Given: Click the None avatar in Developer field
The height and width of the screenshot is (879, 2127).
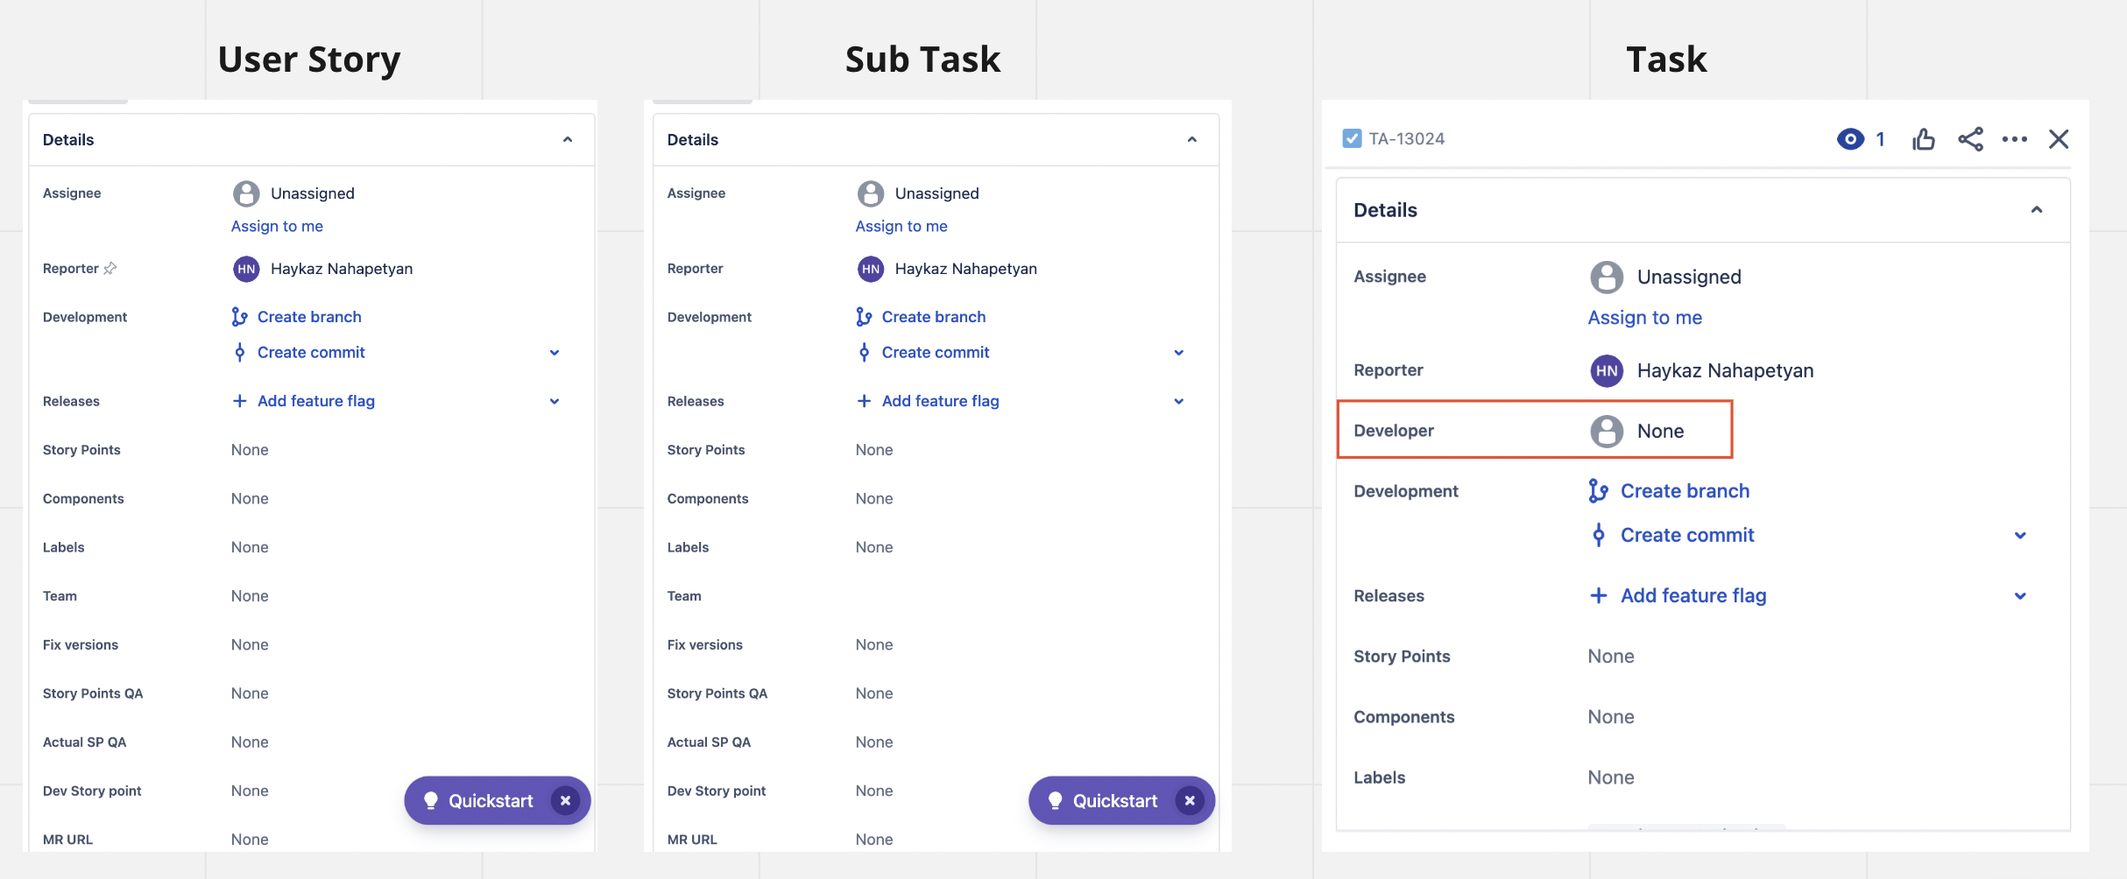Looking at the screenshot, I should (x=1607, y=431).
